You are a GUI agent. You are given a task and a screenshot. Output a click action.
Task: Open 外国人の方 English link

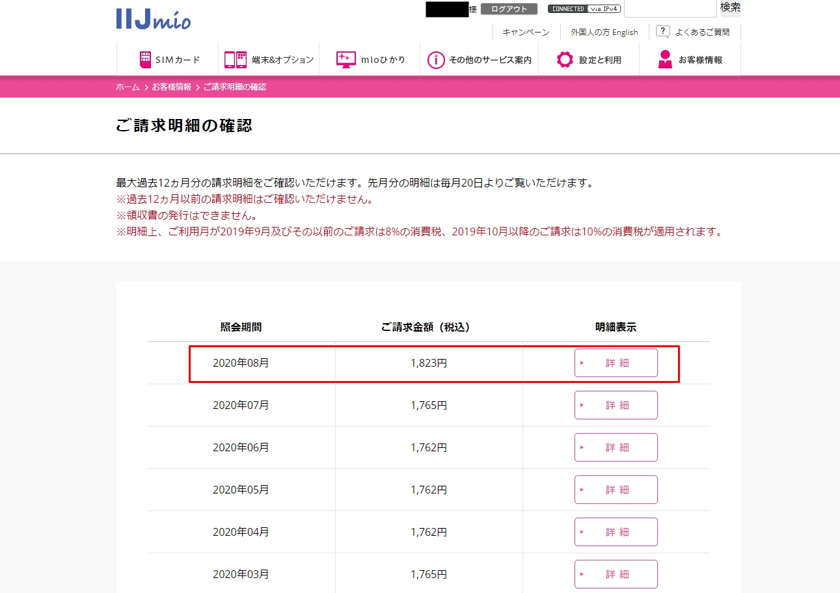click(604, 32)
